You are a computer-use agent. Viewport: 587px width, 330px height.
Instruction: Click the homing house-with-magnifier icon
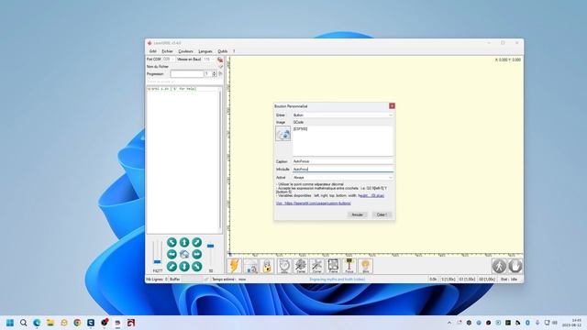[x=250, y=266]
